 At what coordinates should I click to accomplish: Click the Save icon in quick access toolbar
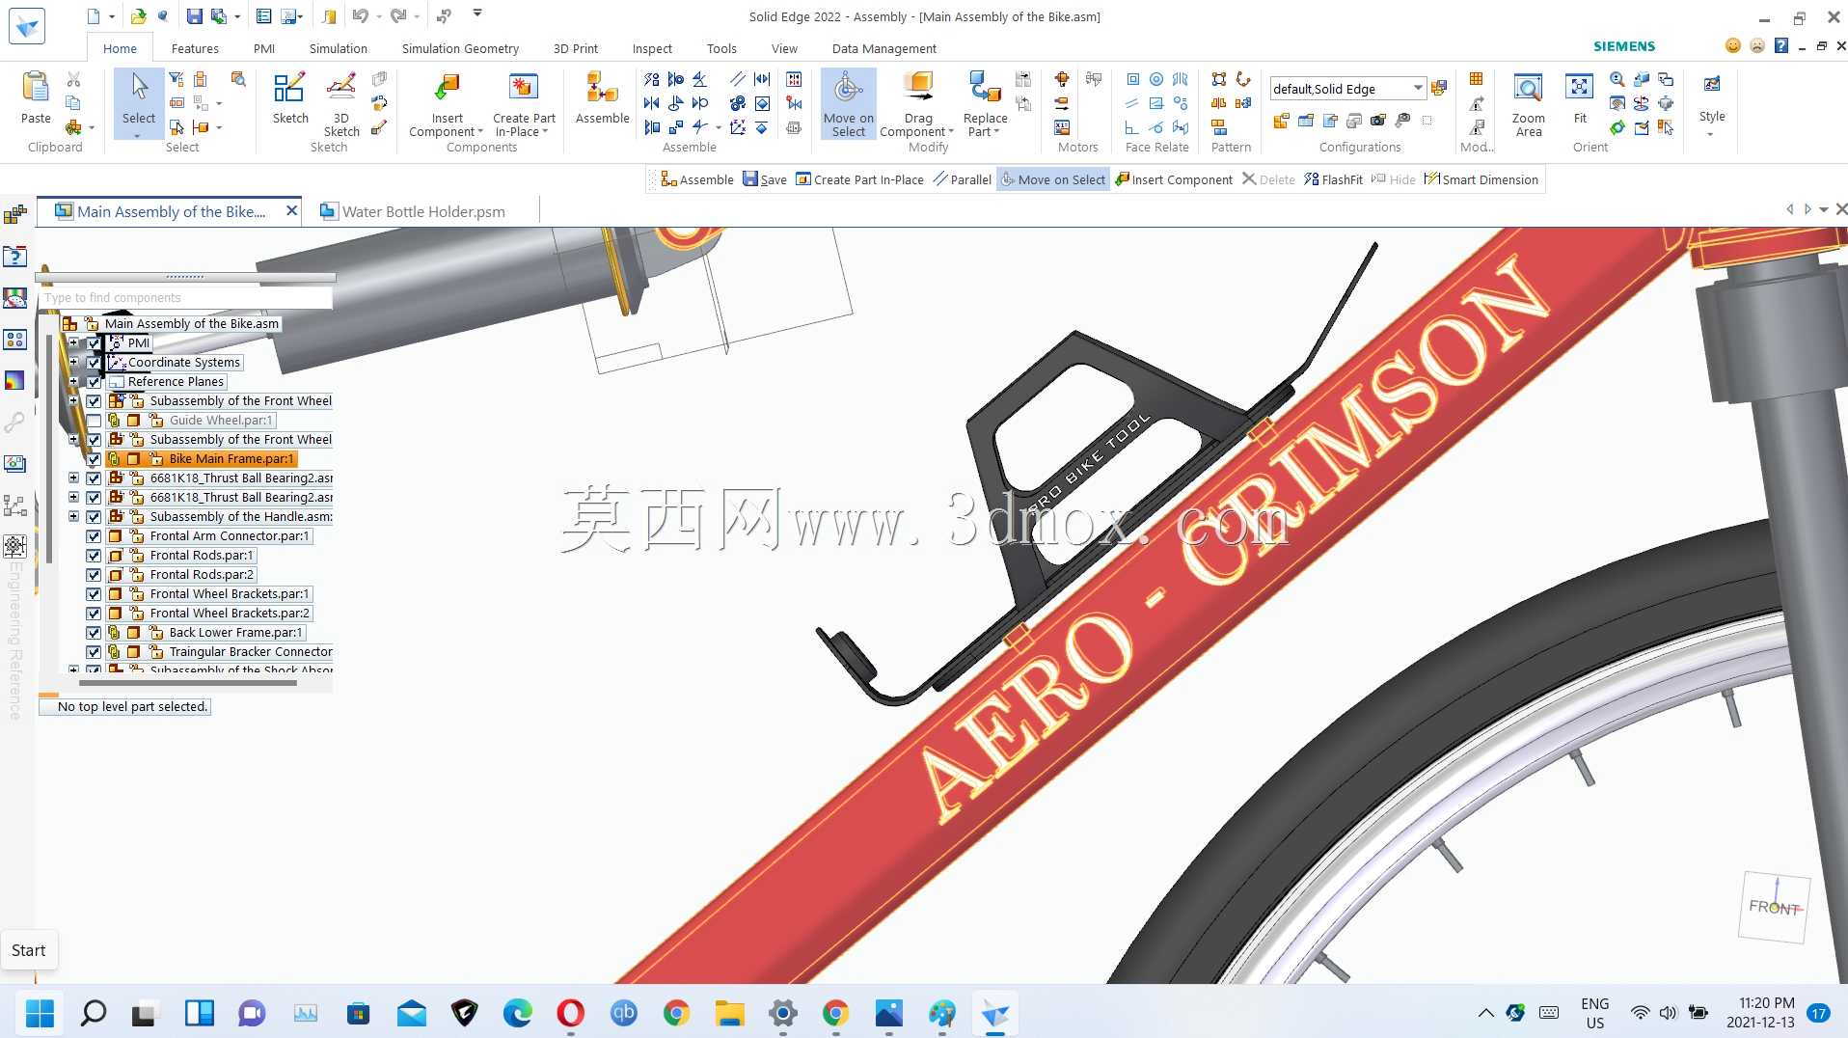click(195, 15)
